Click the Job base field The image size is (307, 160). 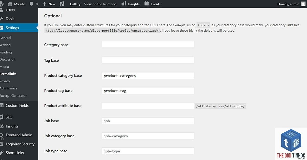coord(148,121)
